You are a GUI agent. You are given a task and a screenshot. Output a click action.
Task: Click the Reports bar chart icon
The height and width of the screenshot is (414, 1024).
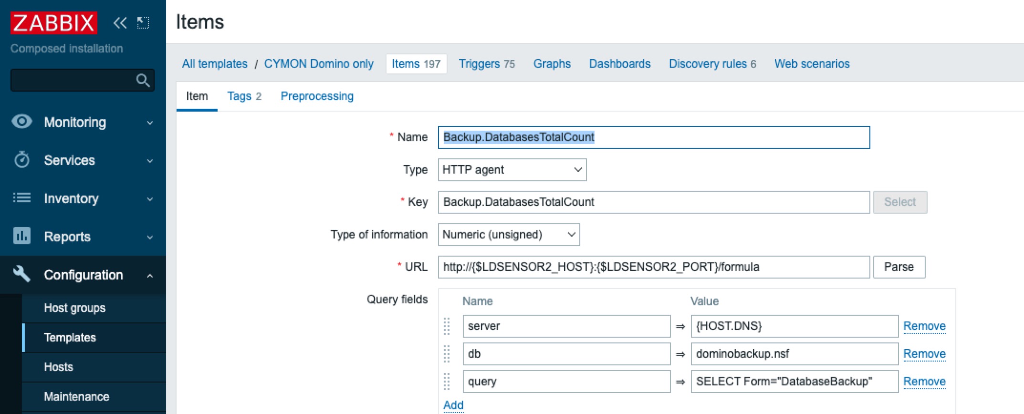(x=21, y=236)
